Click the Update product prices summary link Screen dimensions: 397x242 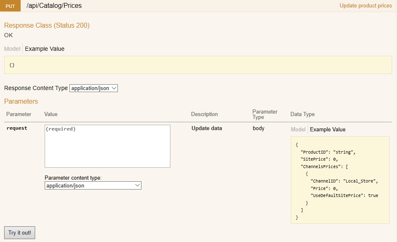pyautogui.click(x=366, y=5)
